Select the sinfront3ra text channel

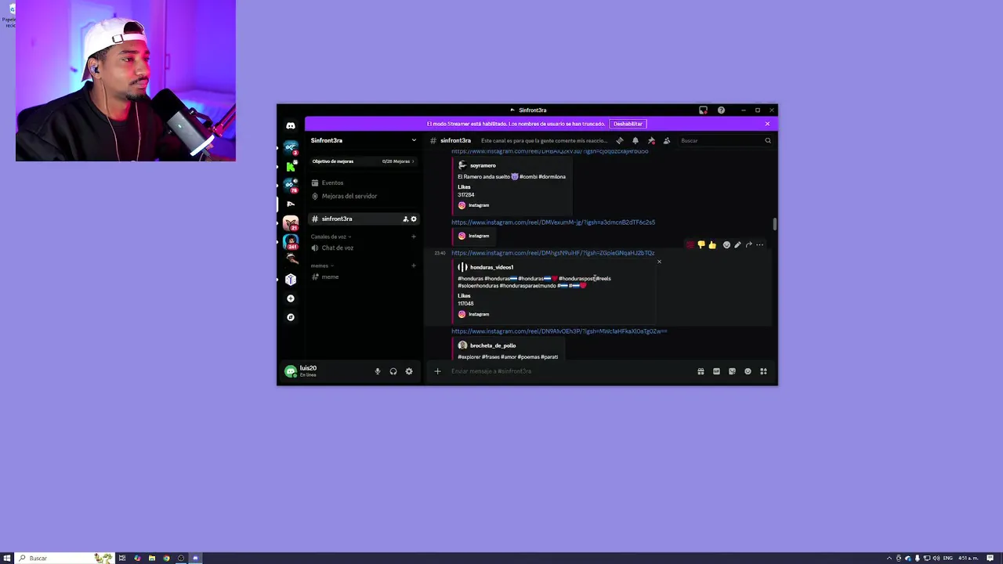click(x=364, y=219)
